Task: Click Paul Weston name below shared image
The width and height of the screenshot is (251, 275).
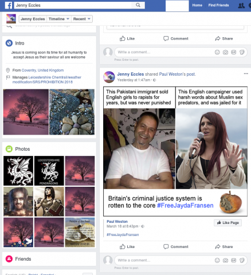Action: (x=117, y=222)
